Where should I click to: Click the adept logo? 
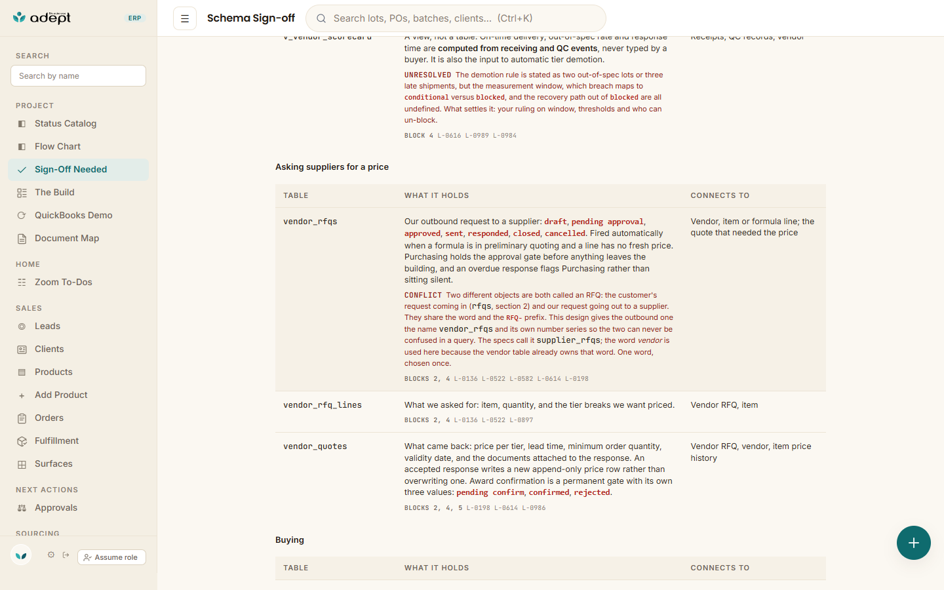click(x=42, y=18)
